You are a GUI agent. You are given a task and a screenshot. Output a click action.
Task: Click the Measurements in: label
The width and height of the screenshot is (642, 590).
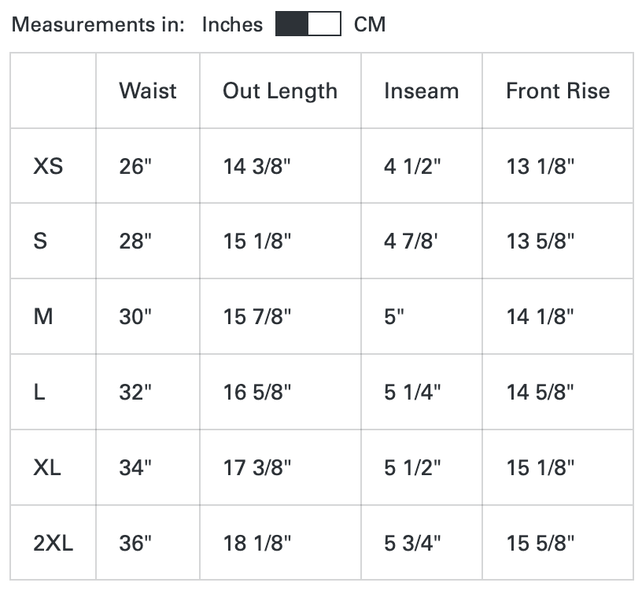click(98, 24)
